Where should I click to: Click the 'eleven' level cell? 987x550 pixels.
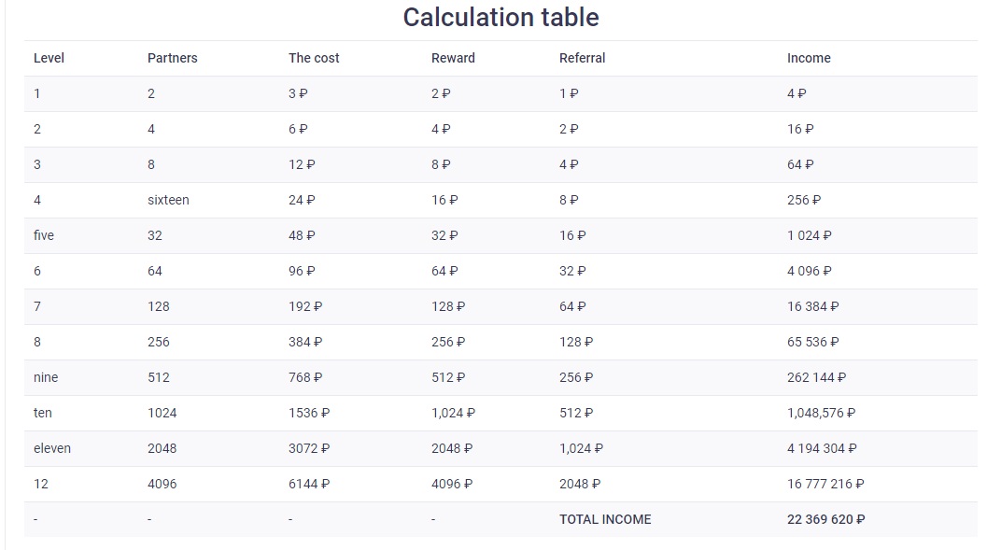(51, 448)
